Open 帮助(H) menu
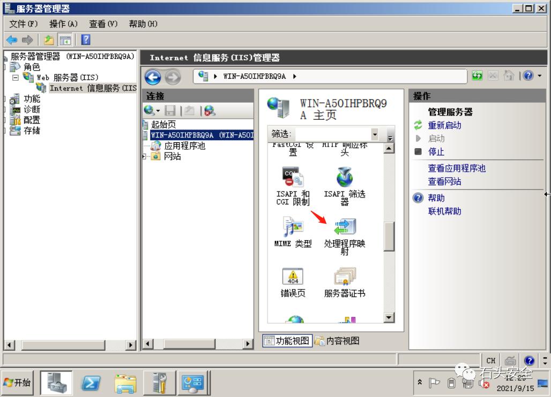Screen dimensions: 551x397 pos(143,24)
